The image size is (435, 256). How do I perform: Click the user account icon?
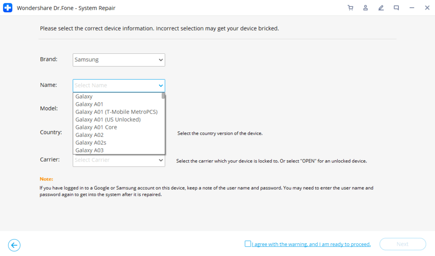(365, 8)
